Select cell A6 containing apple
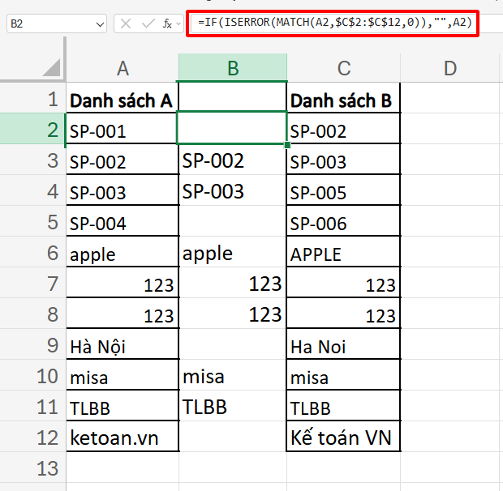The image size is (503, 491). (x=123, y=252)
